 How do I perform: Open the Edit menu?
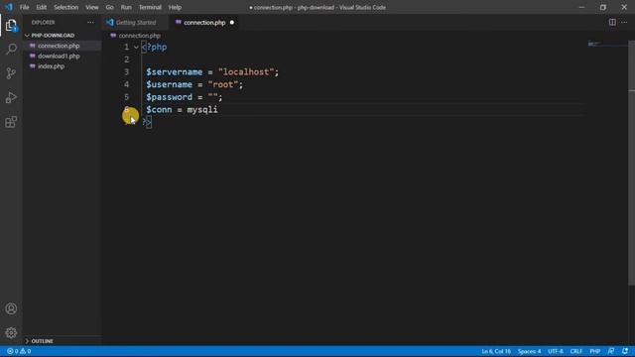(42, 7)
